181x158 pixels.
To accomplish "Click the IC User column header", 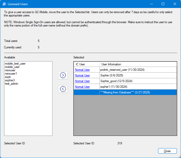I will click(87, 64).
